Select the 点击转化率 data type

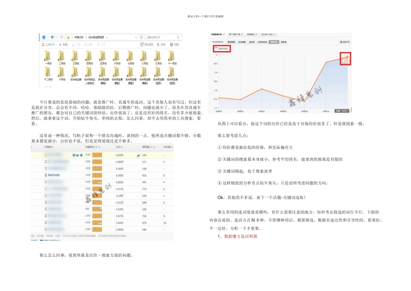(x=262, y=42)
